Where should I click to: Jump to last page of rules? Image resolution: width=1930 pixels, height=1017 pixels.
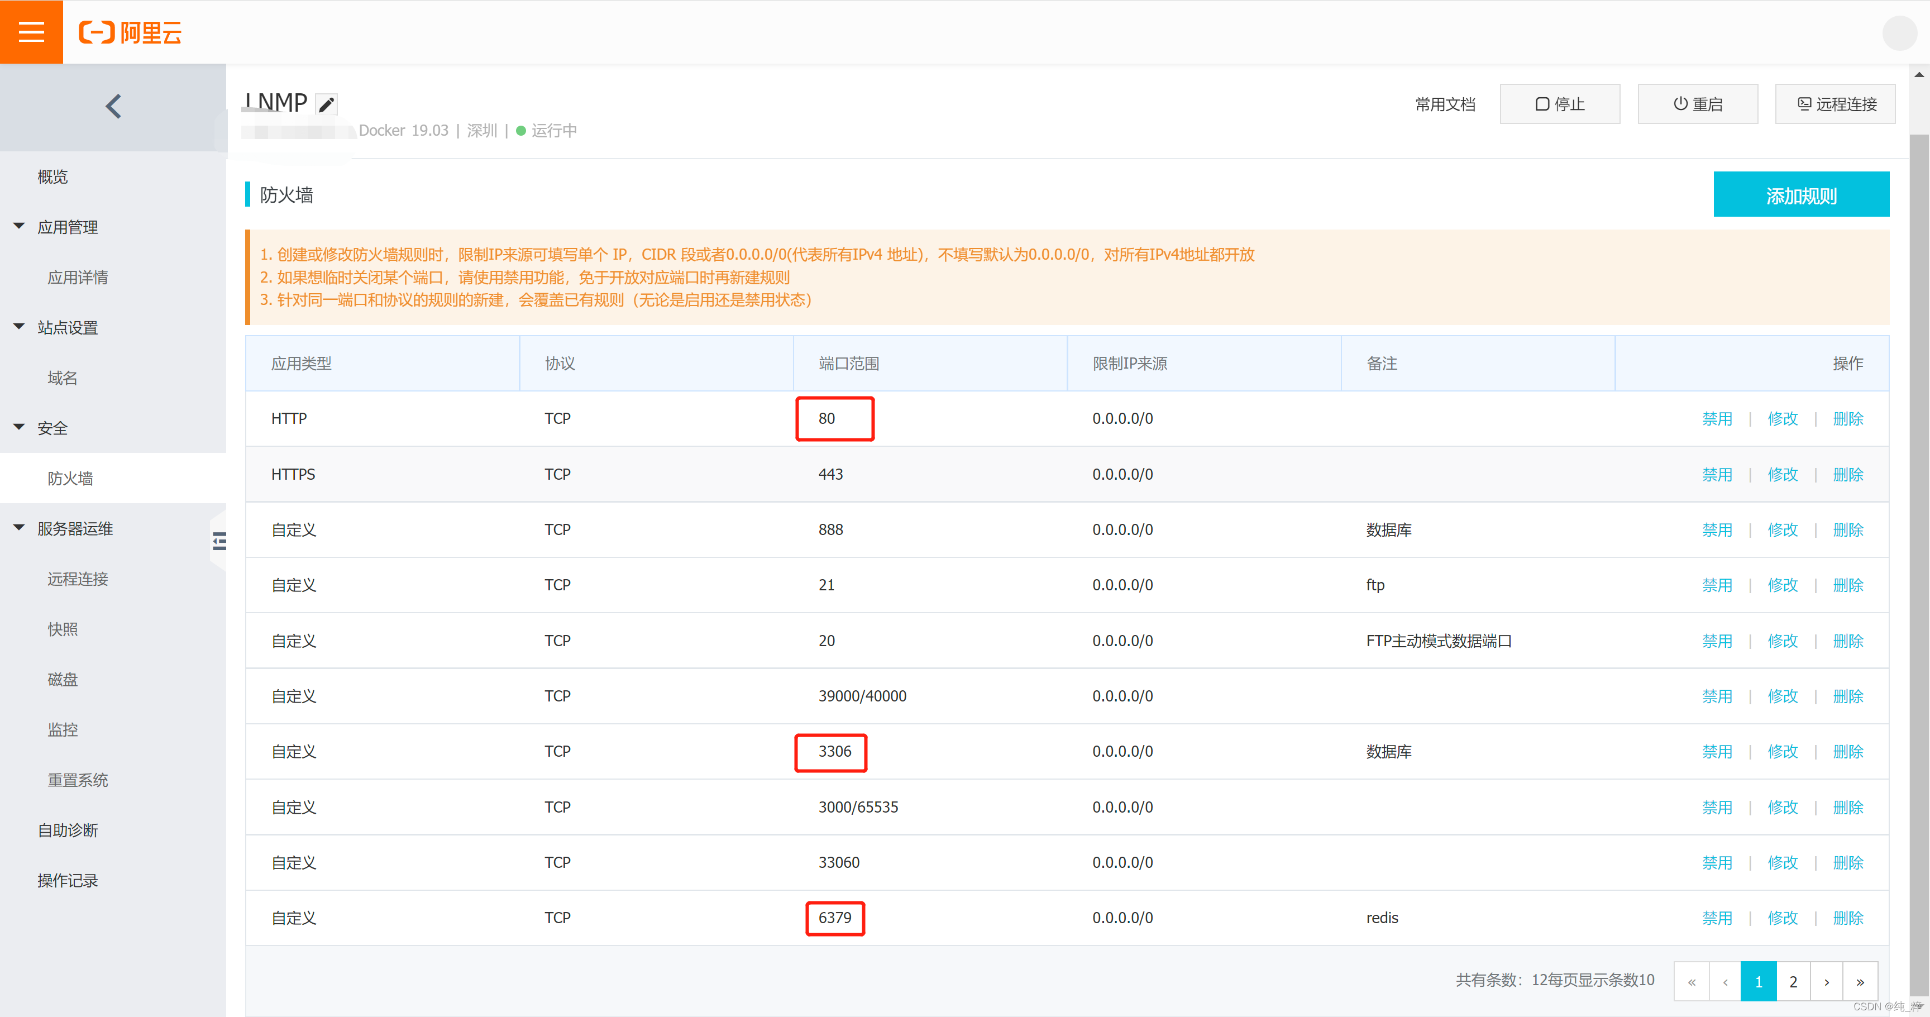tap(1860, 981)
